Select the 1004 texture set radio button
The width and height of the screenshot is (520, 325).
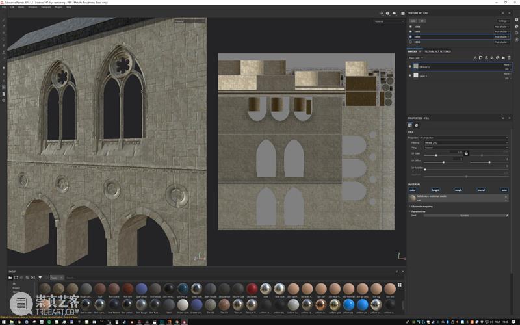[410, 42]
